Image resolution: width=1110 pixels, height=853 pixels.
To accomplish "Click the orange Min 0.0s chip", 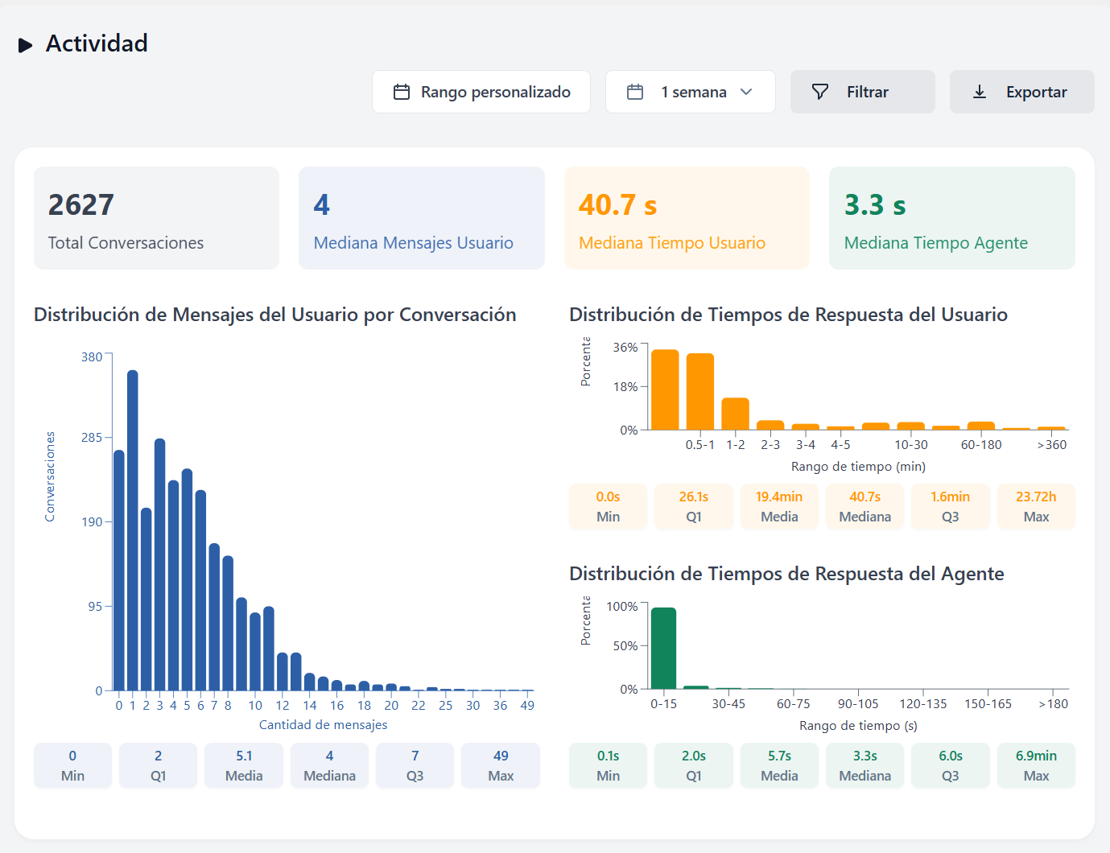I will pos(609,506).
